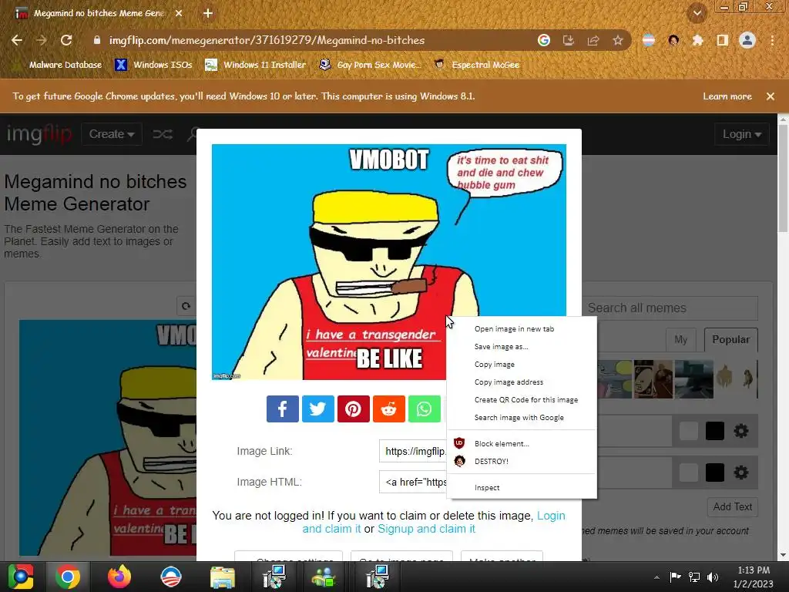Screen dimensions: 789x592
Task: Open tab search chevron in title bar
Action: [x=697, y=13]
